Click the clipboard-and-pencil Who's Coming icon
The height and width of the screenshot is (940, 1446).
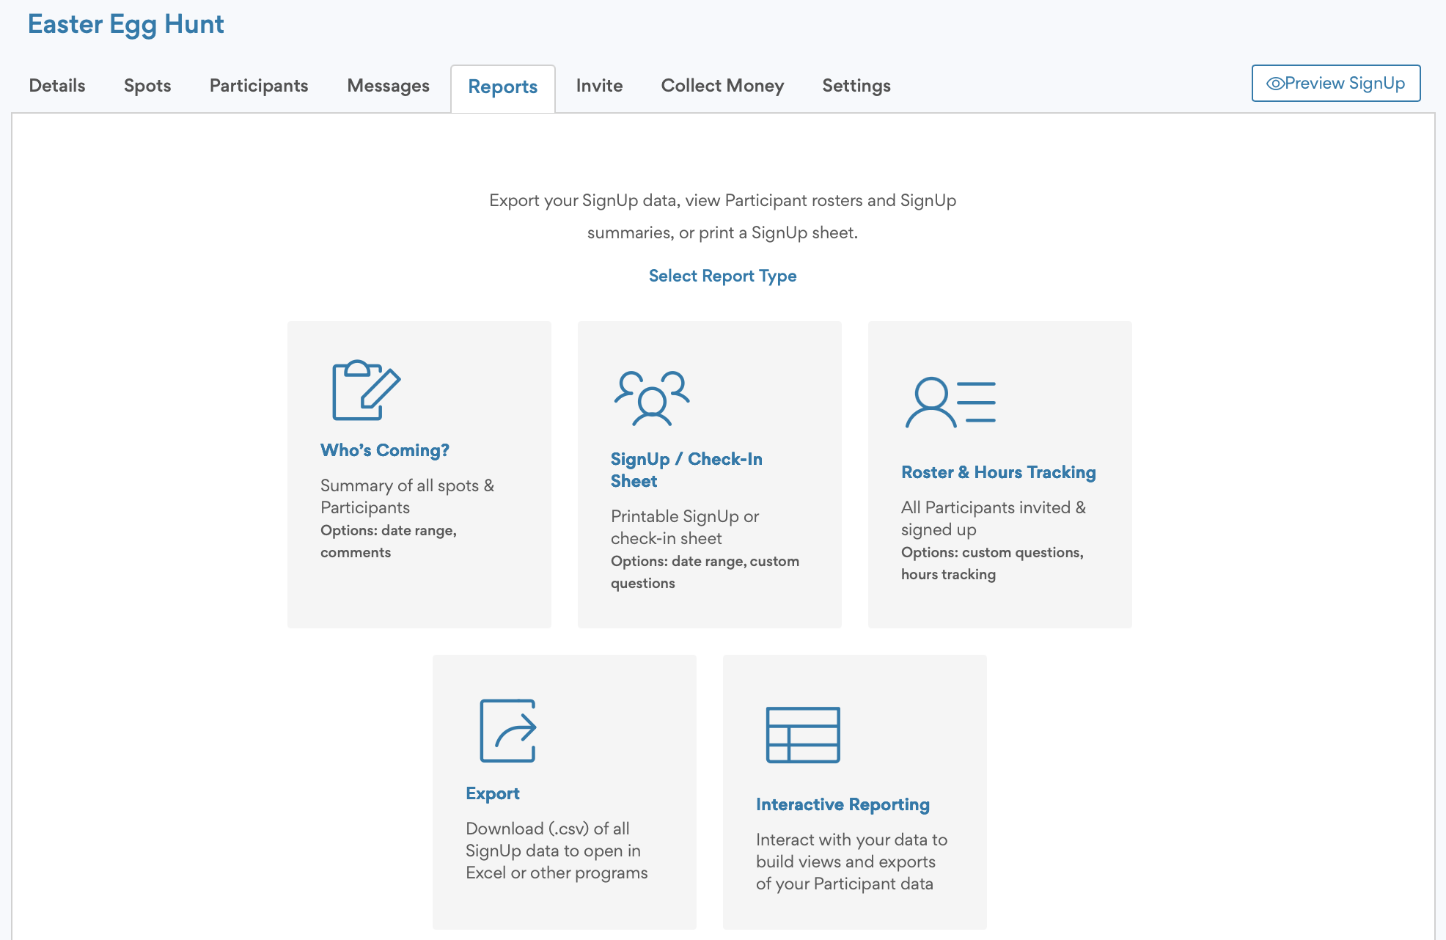tap(366, 390)
